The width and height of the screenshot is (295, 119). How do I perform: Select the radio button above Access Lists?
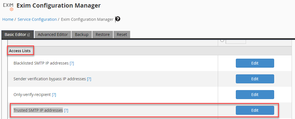click(x=222, y=40)
